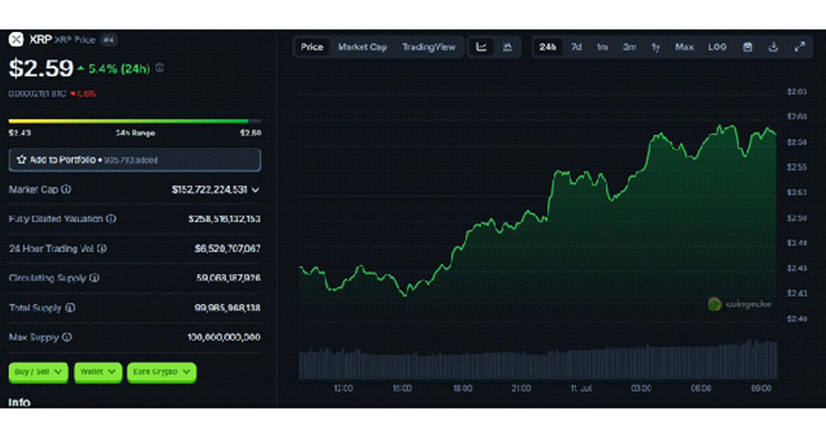Click info icon beside Circulating Supply
The height and width of the screenshot is (434, 826).
point(94,278)
